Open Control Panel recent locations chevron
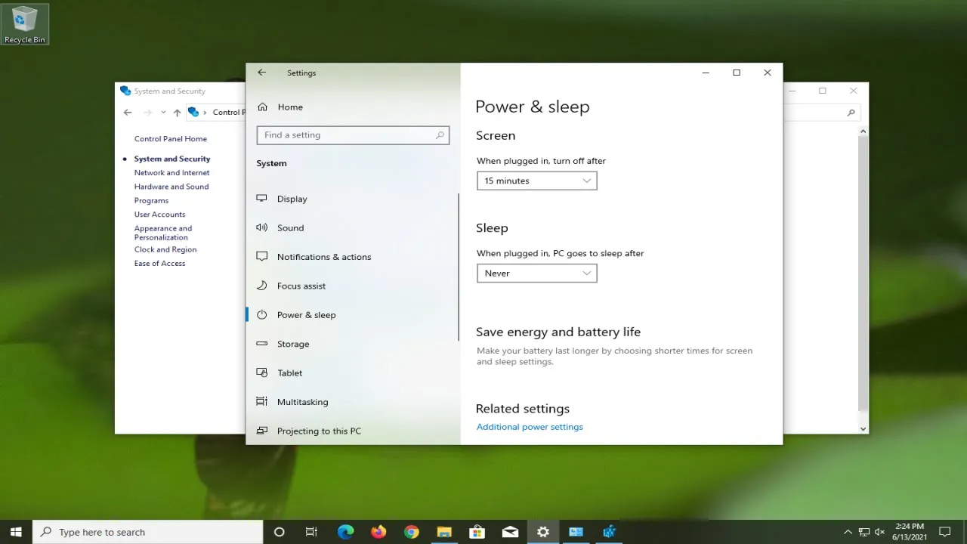The height and width of the screenshot is (544, 967). 163,113
